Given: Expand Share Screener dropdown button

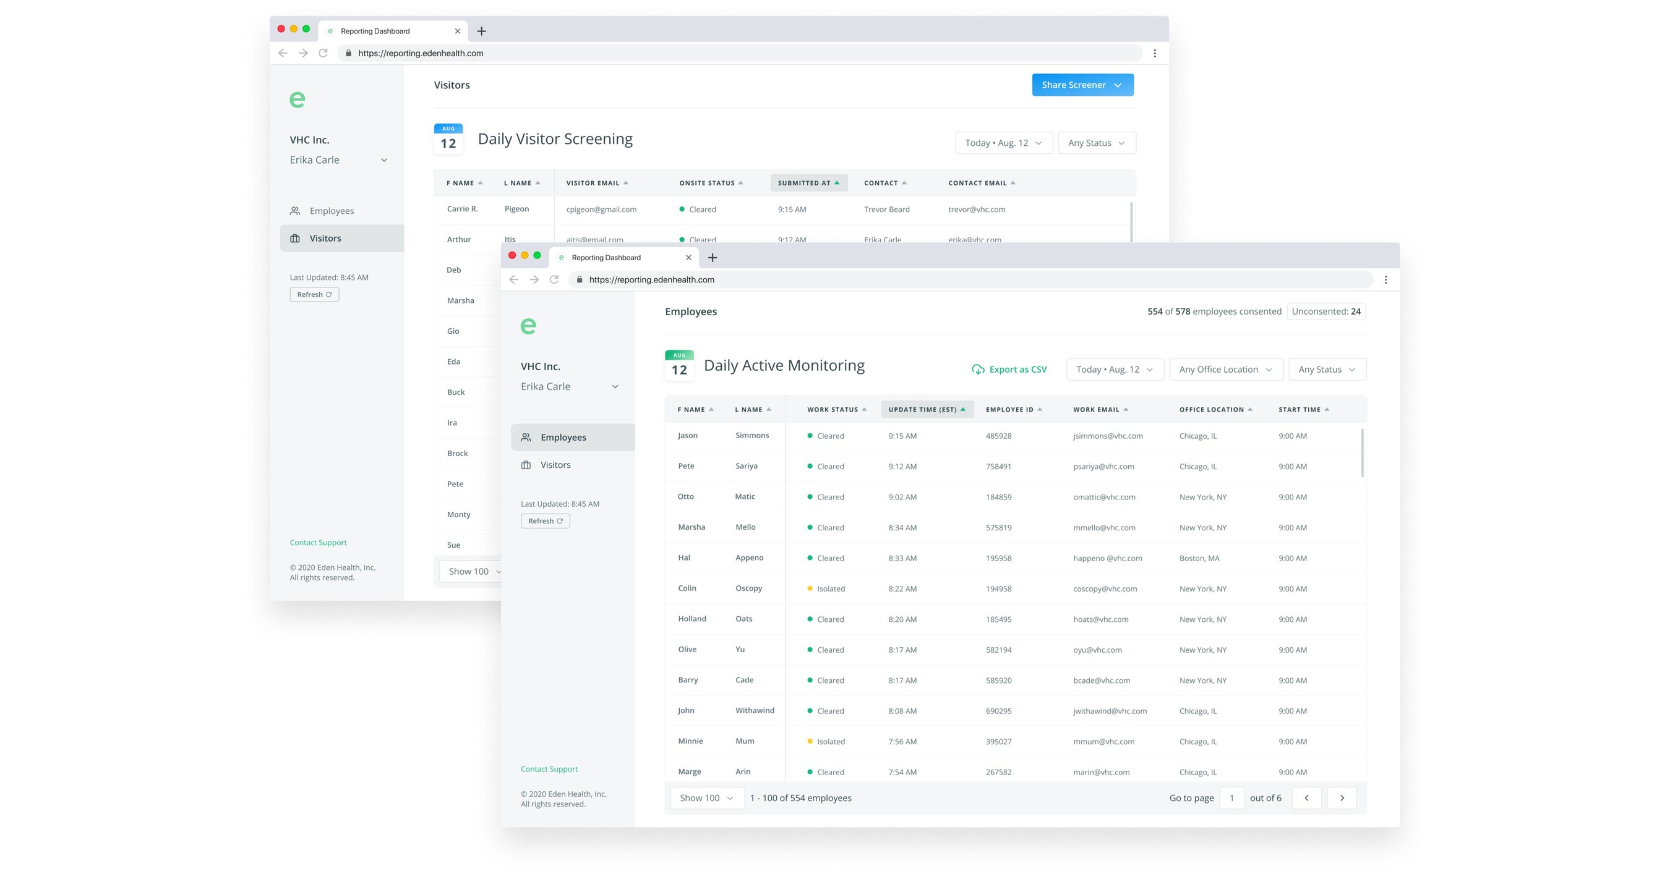Looking at the screenshot, I should tap(1082, 85).
